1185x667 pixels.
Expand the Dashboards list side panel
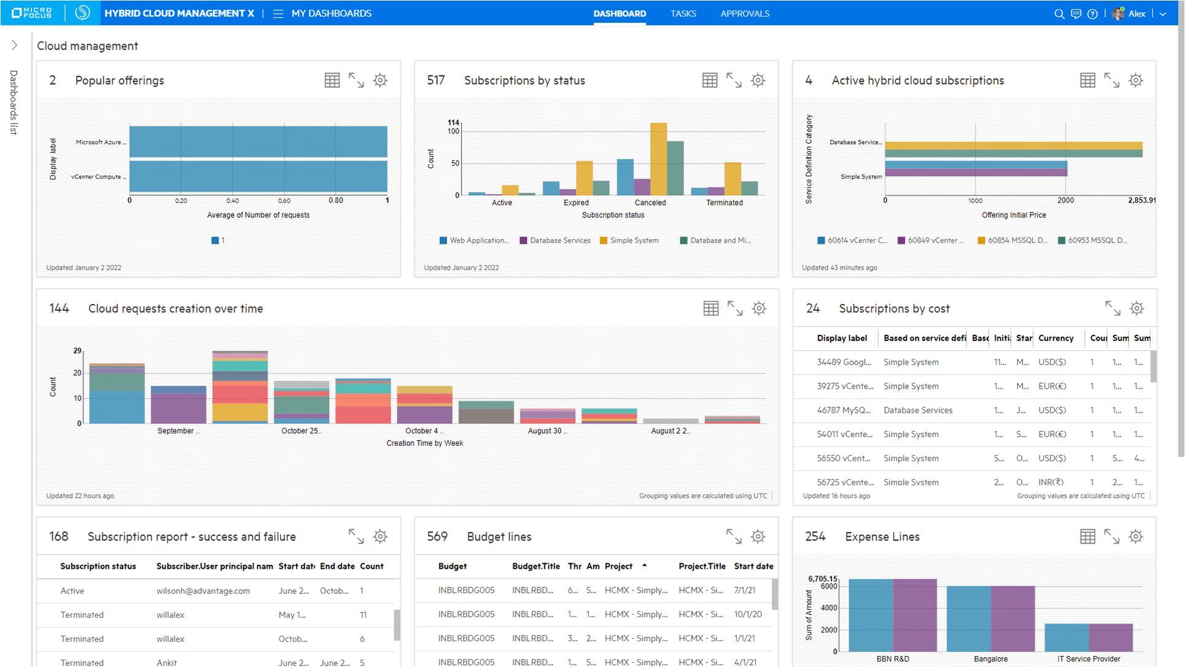click(14, 45)
